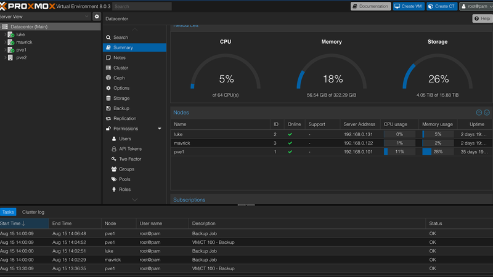
Task: Expand the pve2 node in the tree
Action: tap(6, 58)
